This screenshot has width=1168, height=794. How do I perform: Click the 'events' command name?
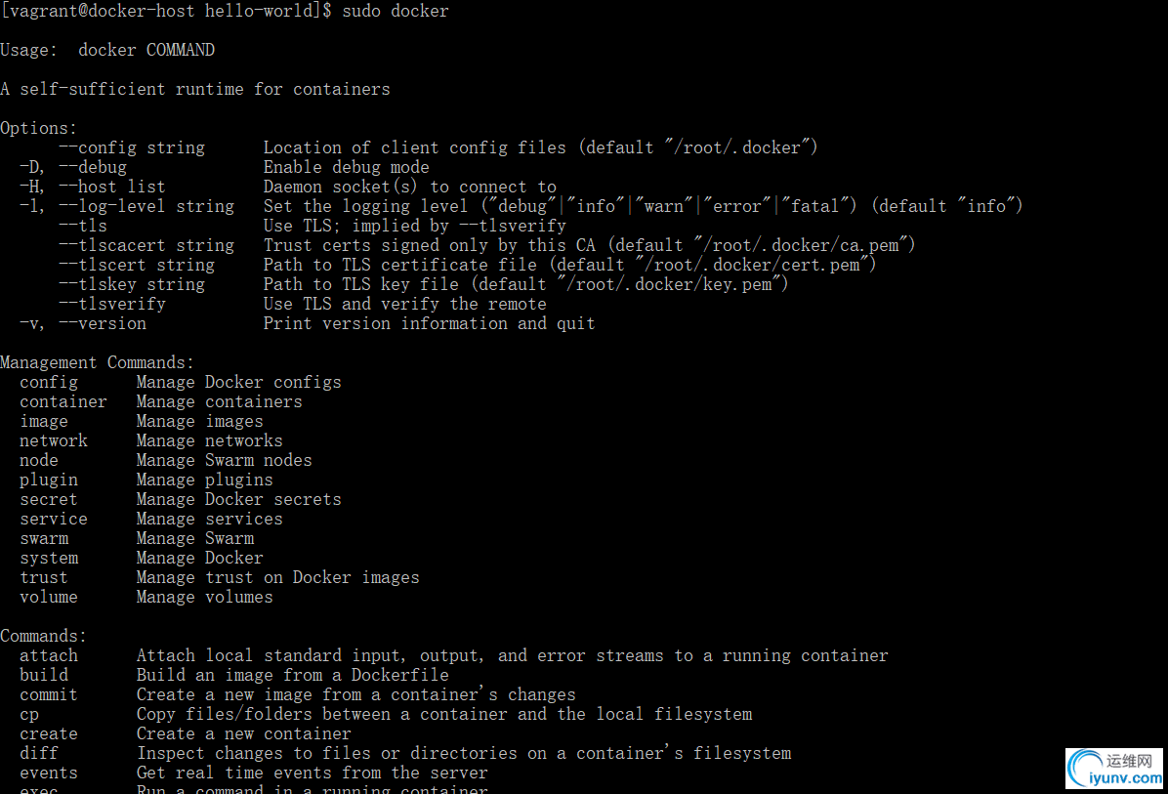pyautogui.click(x=49, y=773)
